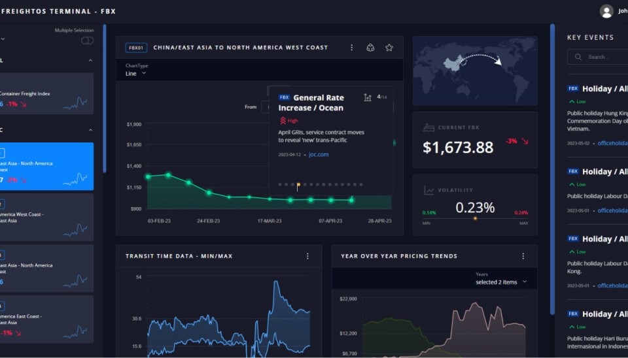The height and width of the screenshot is (358, 628).
Task: Open the Transit Time Data options menu
Action: [x=307, y=256]
